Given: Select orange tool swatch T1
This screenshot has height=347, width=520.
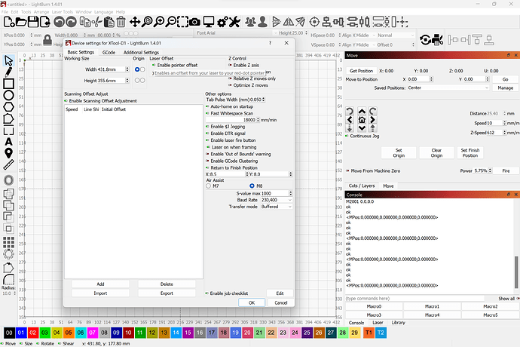Looking at the screenshot, I should 369,333.
